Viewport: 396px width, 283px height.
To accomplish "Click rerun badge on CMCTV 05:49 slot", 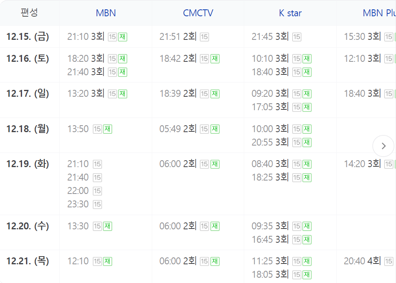I will tap(215, 129).
